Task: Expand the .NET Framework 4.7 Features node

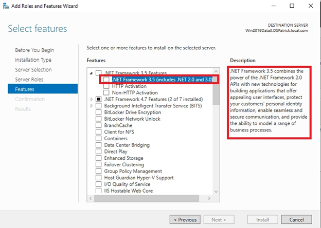Action: [92, 99]
